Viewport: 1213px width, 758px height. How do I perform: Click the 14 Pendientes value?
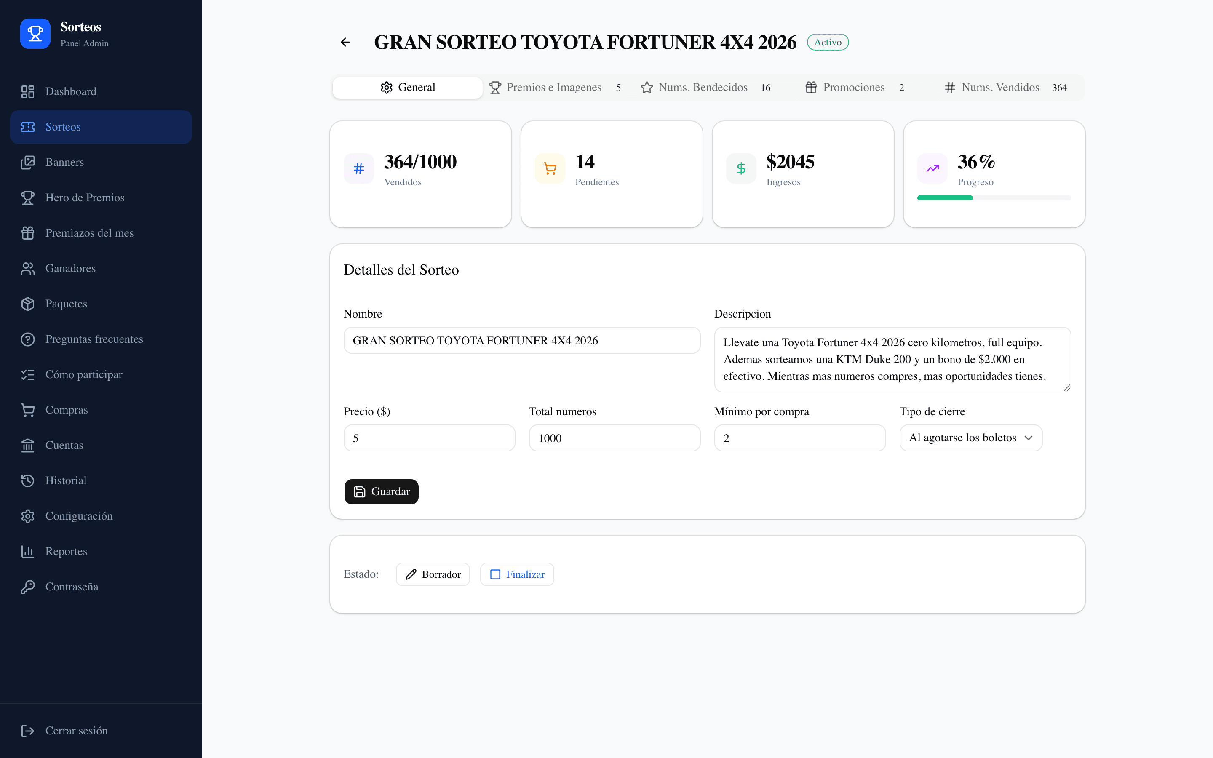(585, 162)
